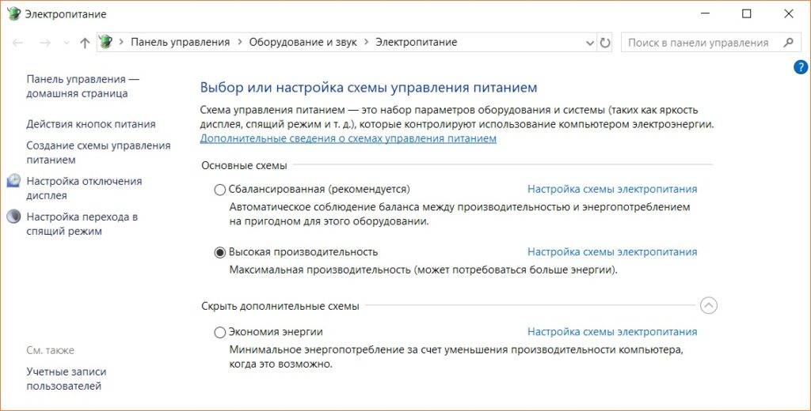Click the back navigation arrow
The width and height of the screenshot is (811, 411).
tap(18, 43)
